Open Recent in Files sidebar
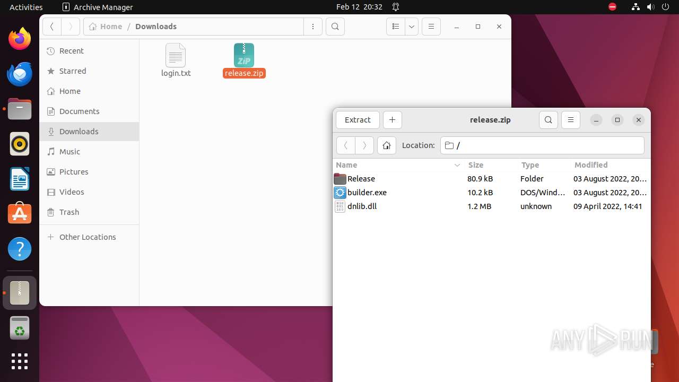 [x=89, y=51]
